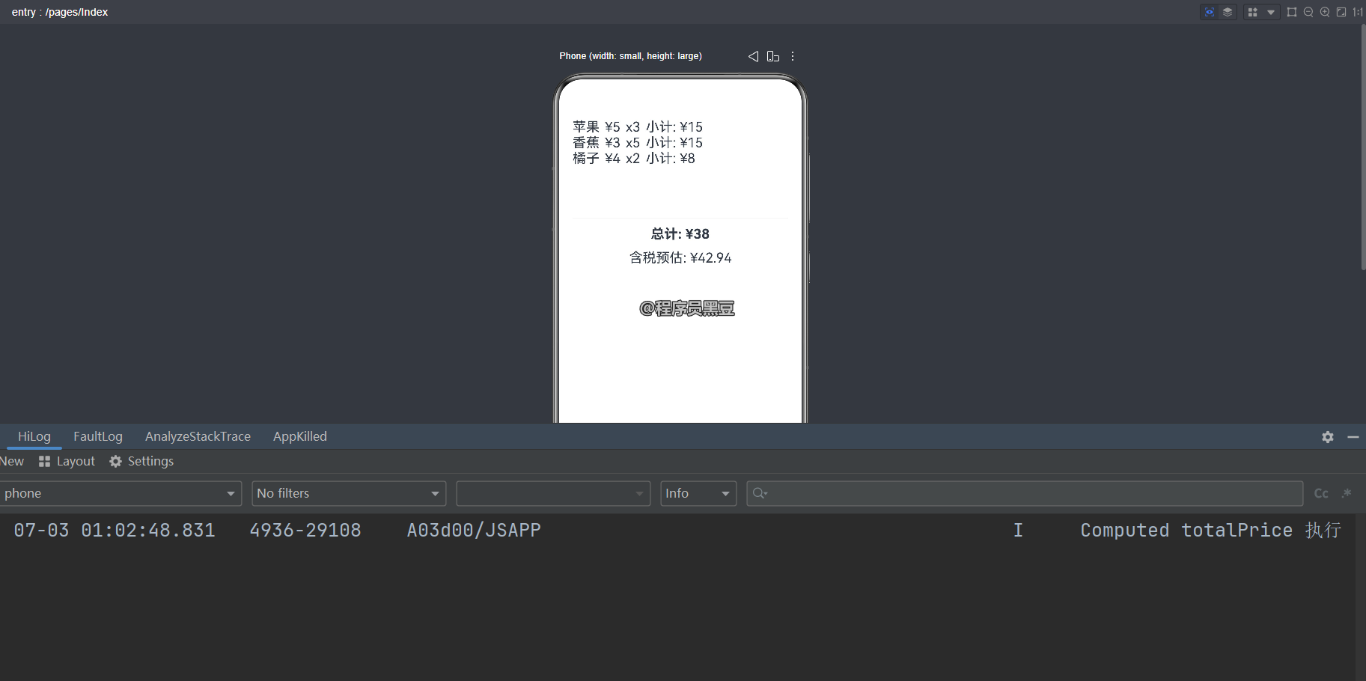
Task: Zoom out the previewer
Action: click(x=1308, y=12)
